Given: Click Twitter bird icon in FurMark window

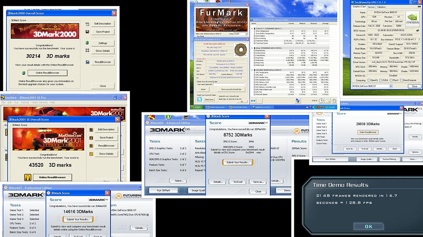Looking at the screenshot, I should [x=199, y=99].
